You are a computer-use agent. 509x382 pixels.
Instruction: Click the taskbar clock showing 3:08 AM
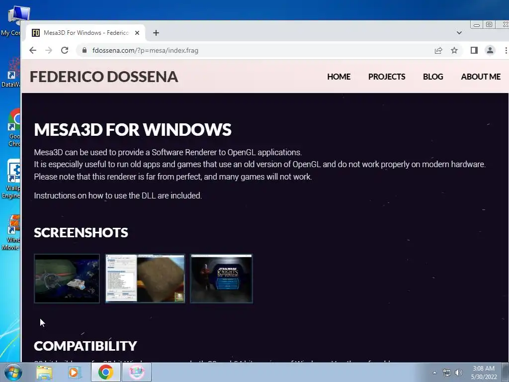[x=484, y=372]
